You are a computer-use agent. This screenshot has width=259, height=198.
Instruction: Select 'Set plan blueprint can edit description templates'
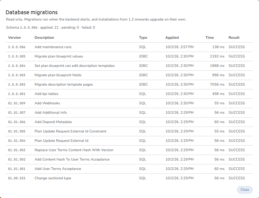pyautogui.click(x=75, y=66)
